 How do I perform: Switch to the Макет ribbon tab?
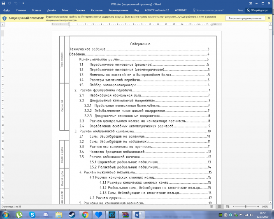pyautogui.click(x=65, y=10)
